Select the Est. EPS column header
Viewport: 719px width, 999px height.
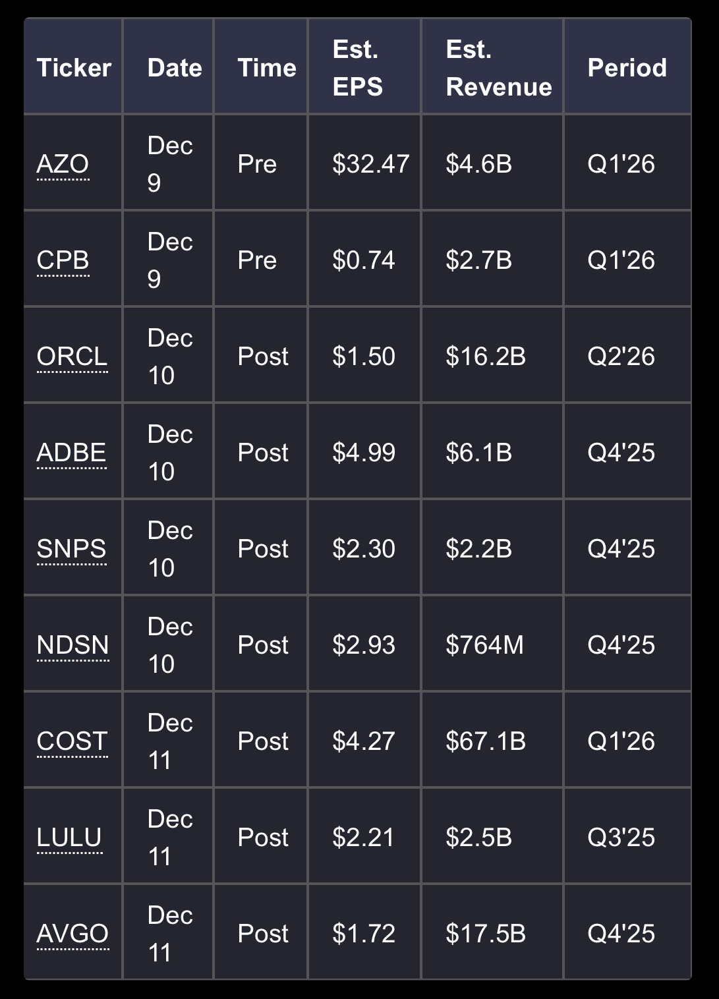[364, 67]
